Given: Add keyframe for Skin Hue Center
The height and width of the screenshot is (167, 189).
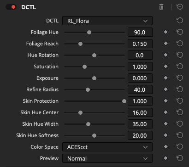Looking at the screenshot, I should point(165,112).
